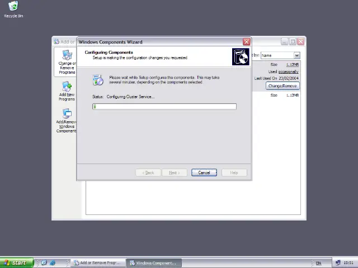Launch Internet Explorer from Quick Launch
The height and width of the screenshot is (268, 358).
53,263
